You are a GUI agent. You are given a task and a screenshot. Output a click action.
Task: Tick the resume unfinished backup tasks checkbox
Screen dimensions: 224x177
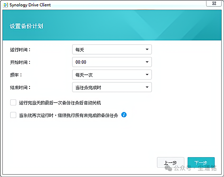(x=13, y=115)
